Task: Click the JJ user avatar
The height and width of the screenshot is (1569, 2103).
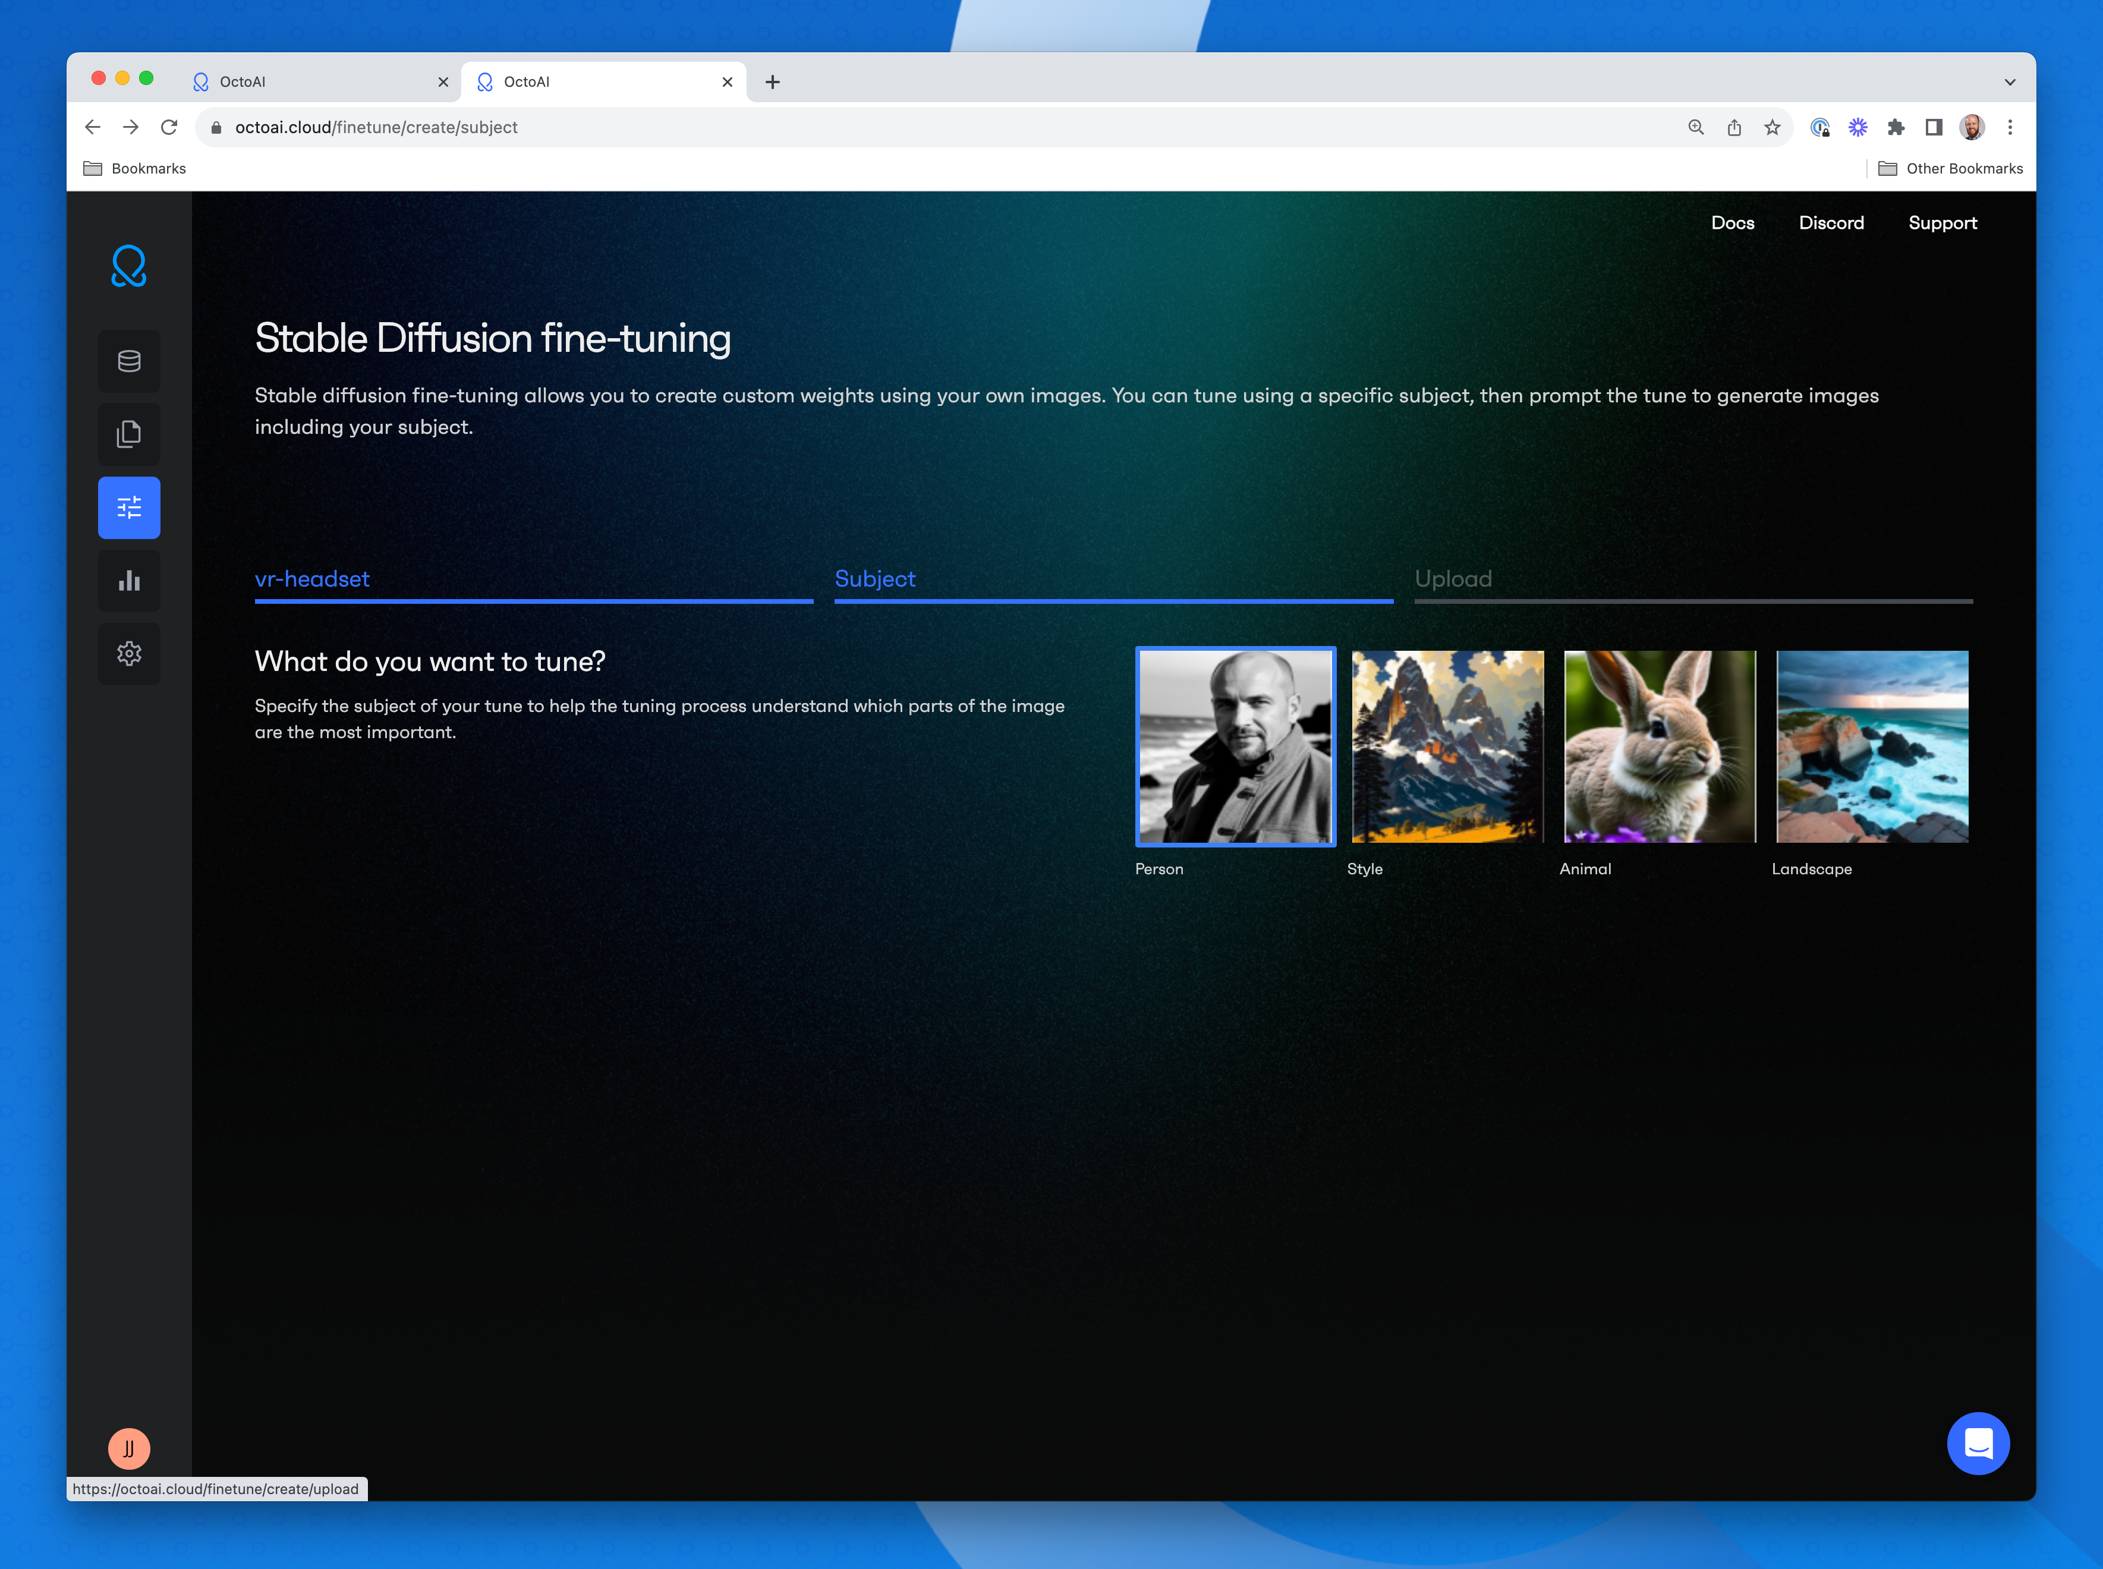Action: [x=128, y=1448]
